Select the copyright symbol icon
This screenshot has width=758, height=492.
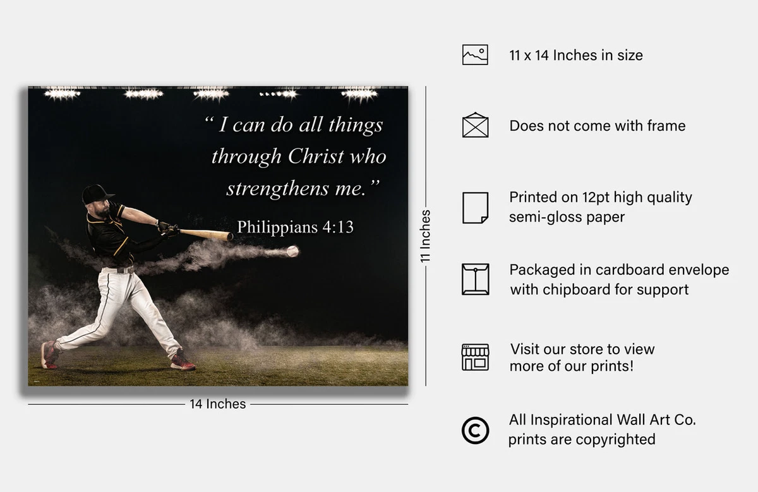(x=475, y=429)
